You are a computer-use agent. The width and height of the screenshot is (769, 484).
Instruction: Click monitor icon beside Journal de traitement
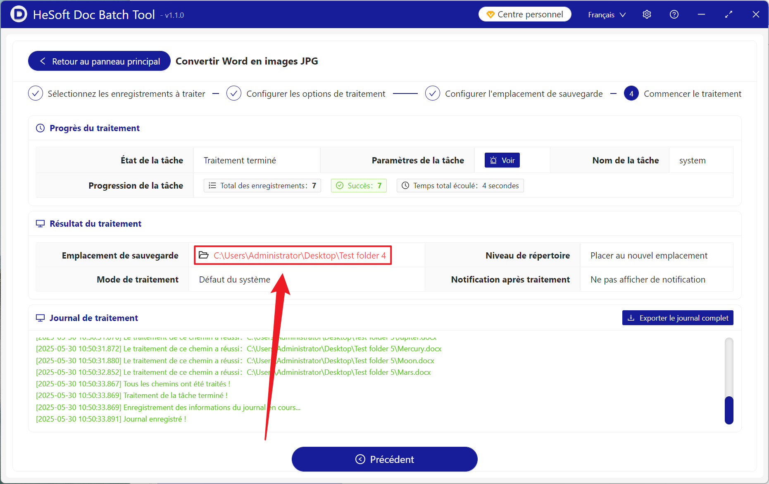point(40,318)
